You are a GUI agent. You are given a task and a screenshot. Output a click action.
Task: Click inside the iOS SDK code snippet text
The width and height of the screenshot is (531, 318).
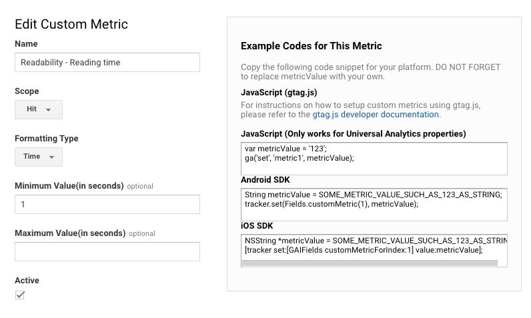click(x=374, y=245)
